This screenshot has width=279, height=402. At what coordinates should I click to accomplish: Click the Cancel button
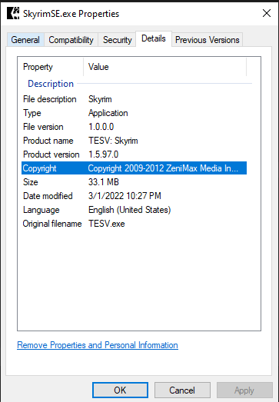click(x=182, y=390)
